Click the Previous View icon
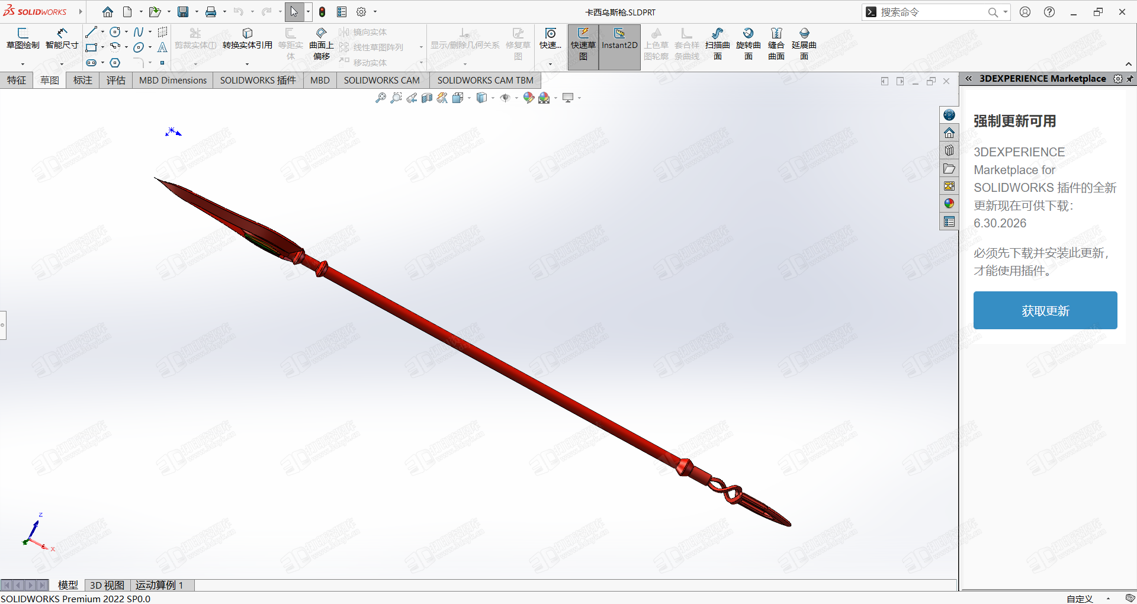Image resolution: width=1137 pixels, height=604 pixels. tap(412, 98)
